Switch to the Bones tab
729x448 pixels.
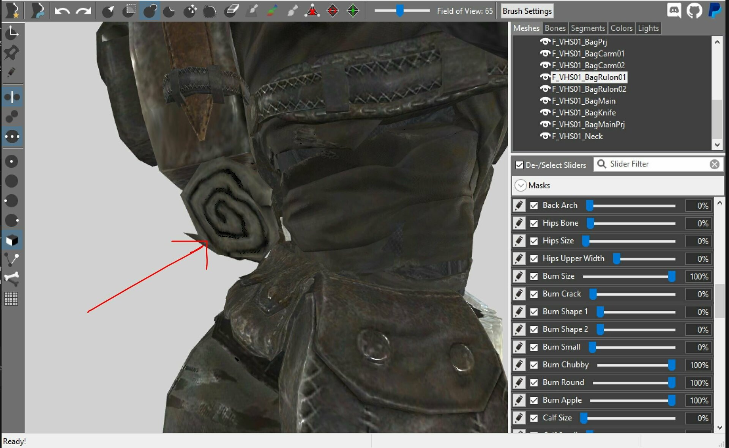pyautogui.click(x=555, y=28)
